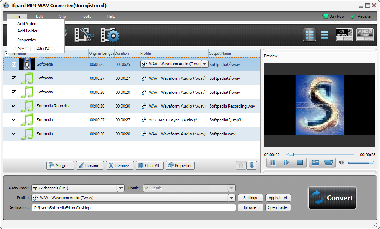Screen dimensions: 380x229
Task: Uncheck the Softpedia.wav file checkbox
Action: coord(14,134)
